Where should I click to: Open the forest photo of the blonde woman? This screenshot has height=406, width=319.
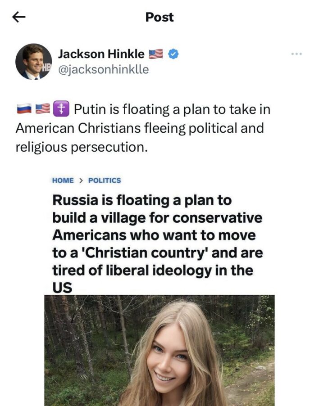click(159, 350)
